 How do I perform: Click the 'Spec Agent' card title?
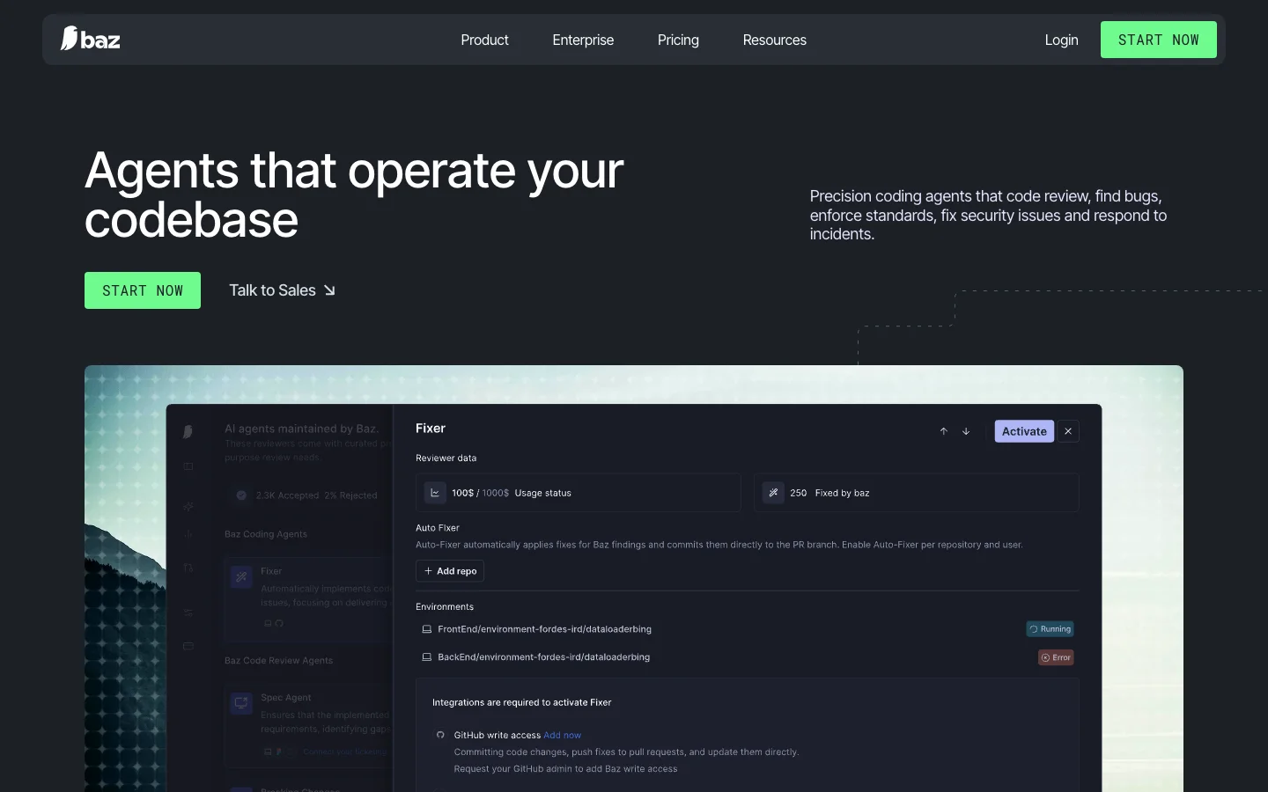[286, 698]
